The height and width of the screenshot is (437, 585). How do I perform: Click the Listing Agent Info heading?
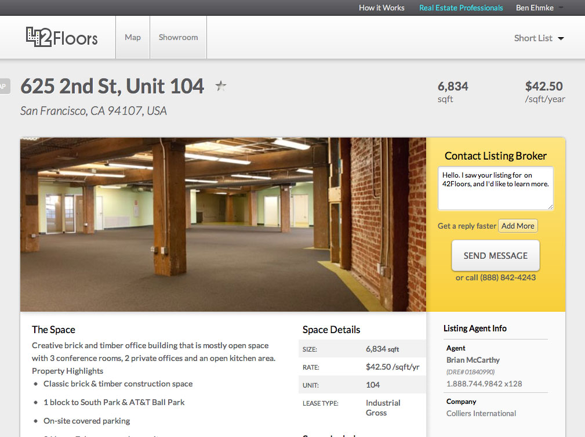(x=475, y=328)
